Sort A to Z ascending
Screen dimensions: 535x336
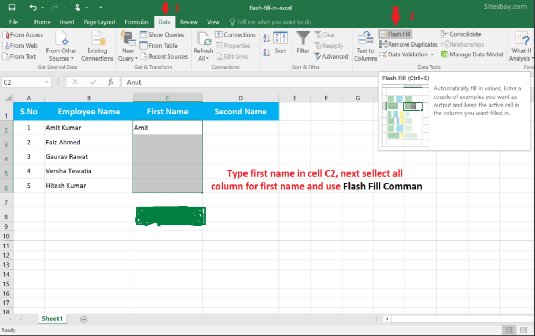(x=266, y=38)
